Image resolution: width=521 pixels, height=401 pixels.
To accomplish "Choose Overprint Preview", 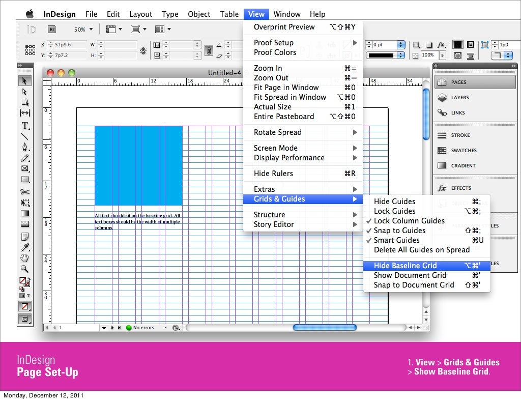I will coord(303,27).
